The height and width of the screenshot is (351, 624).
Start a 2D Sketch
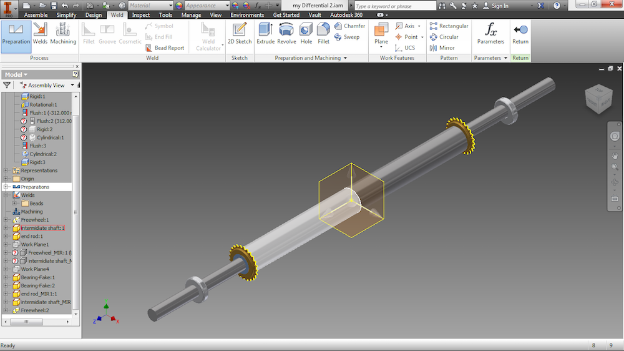(x=239, y=33)
